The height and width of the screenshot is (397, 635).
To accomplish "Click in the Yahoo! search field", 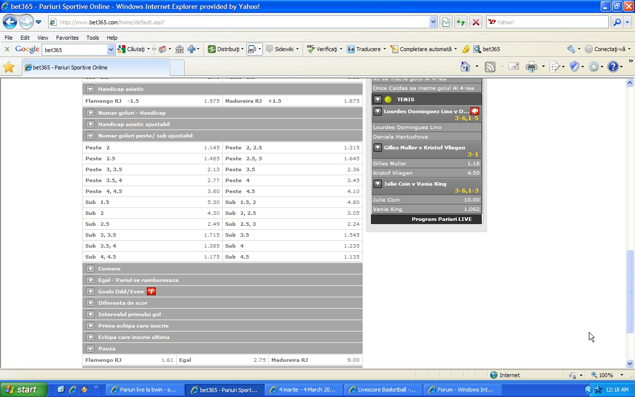I will pyautogui.click(x=547, y=22).
